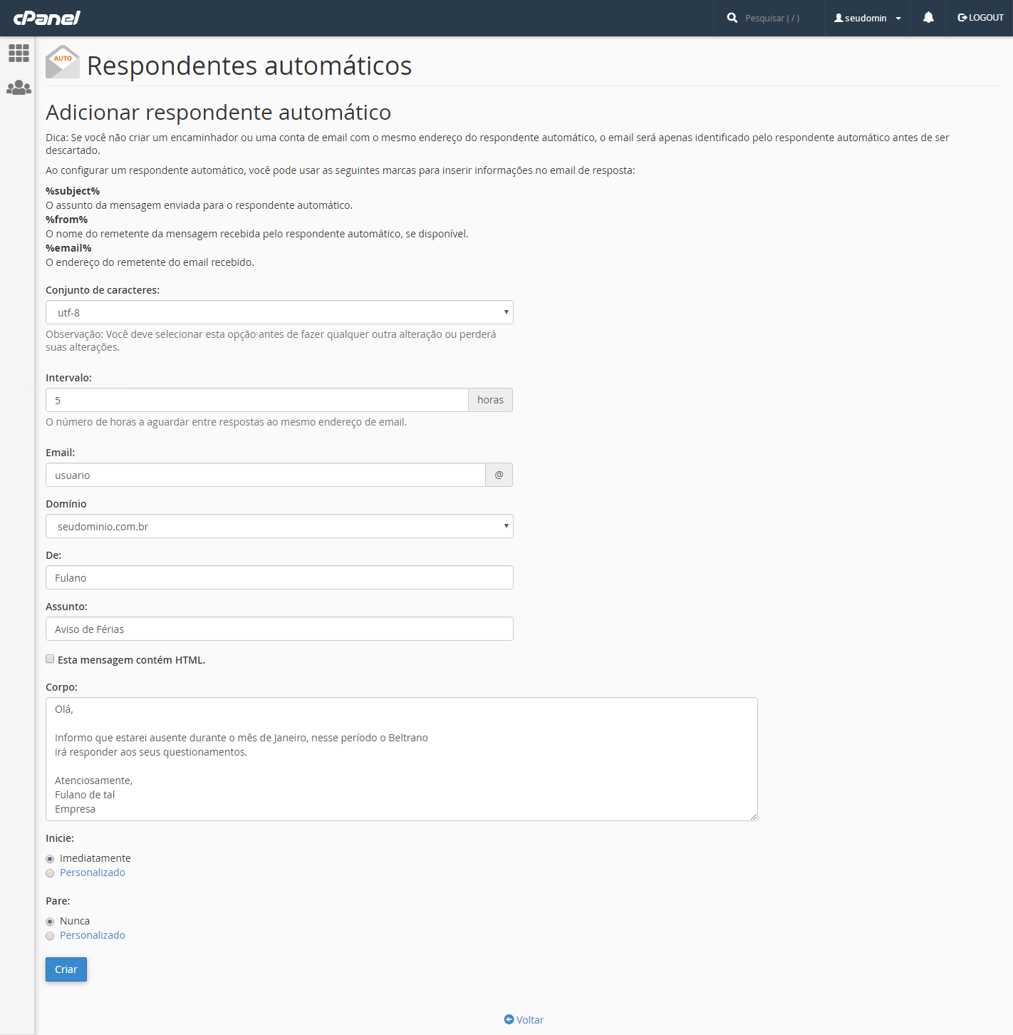
Task: Expand the seudomin user menu caret
Action: [x=898, y=19]
